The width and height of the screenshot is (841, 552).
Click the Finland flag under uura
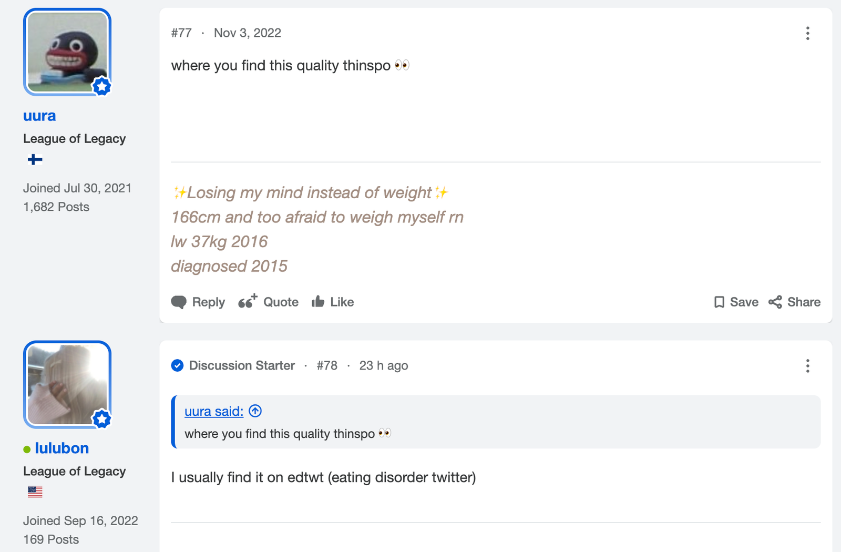click(x=35, y=159)
